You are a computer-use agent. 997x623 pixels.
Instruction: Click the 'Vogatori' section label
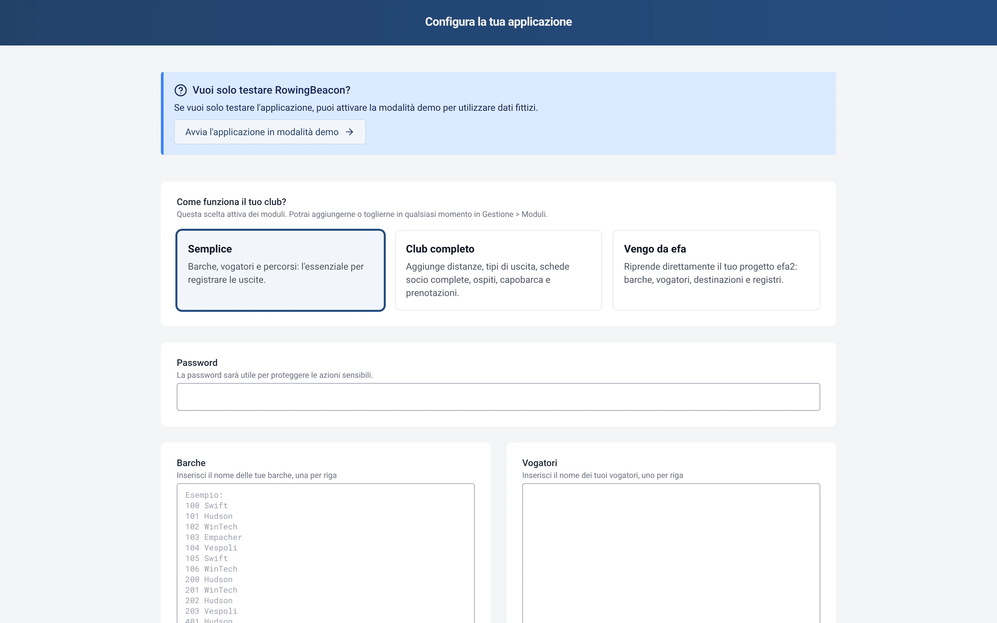click(540, 463)
